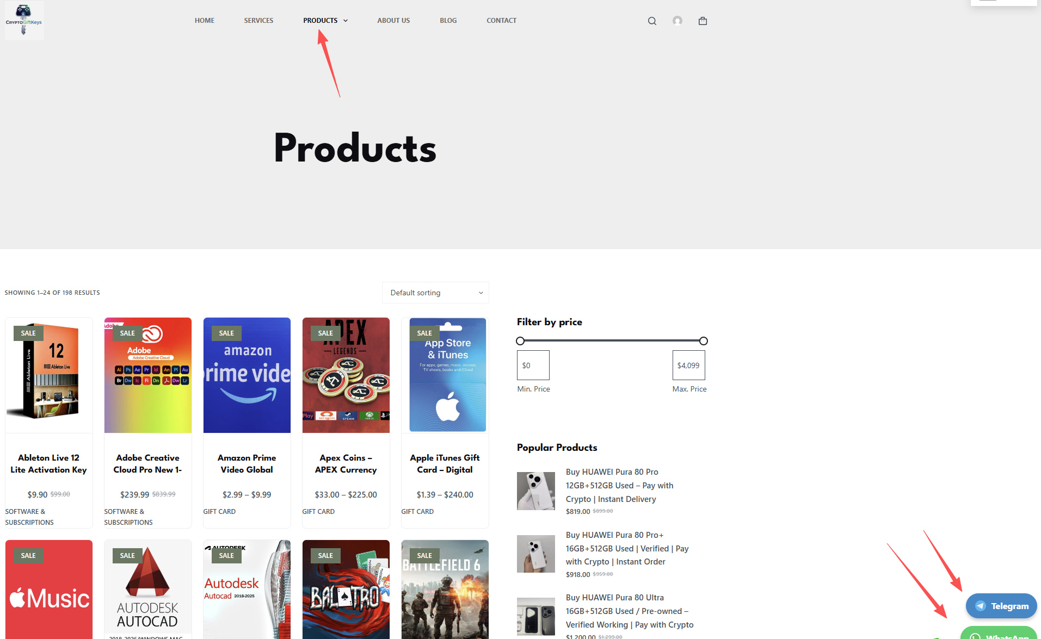
Task: Click the Min. Price $0 input field
Action: (x=533, y=365)
